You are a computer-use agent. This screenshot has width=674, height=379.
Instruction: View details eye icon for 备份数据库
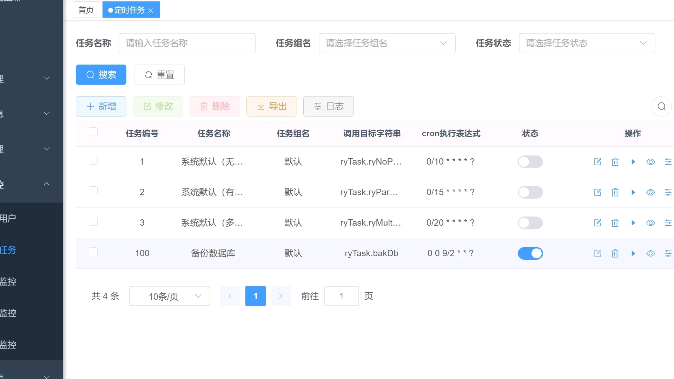tap(650, 253)
